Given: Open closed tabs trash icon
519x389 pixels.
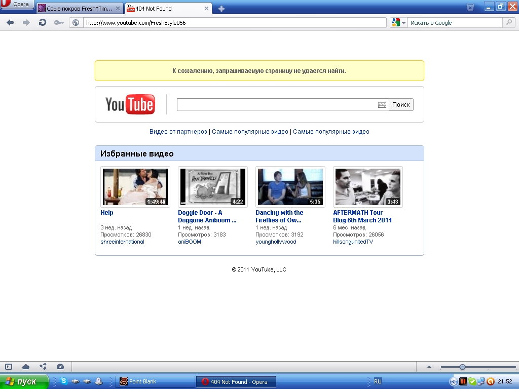Looking at the screenshot, I should tap(470, 7).
